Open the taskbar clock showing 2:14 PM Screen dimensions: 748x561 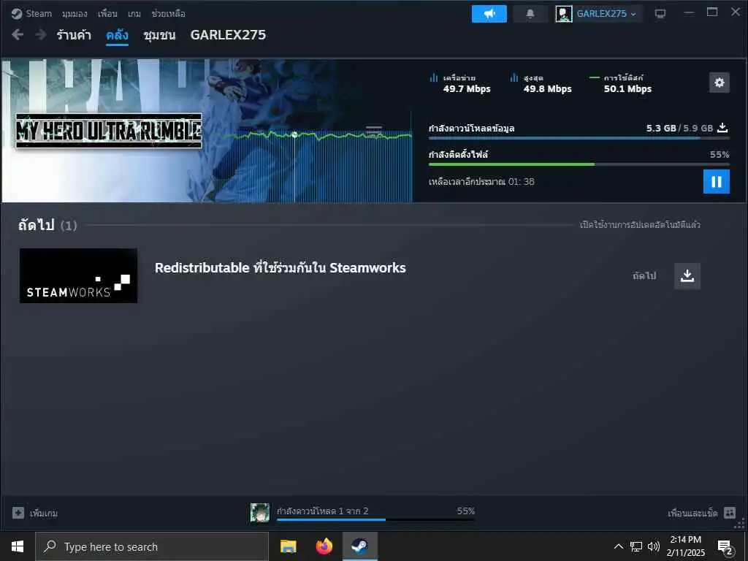pos(685,546)
